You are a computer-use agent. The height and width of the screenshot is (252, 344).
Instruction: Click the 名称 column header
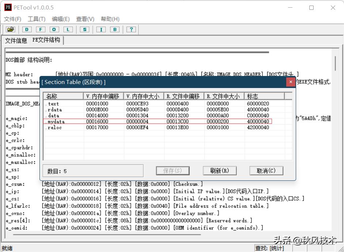[63, 96]
